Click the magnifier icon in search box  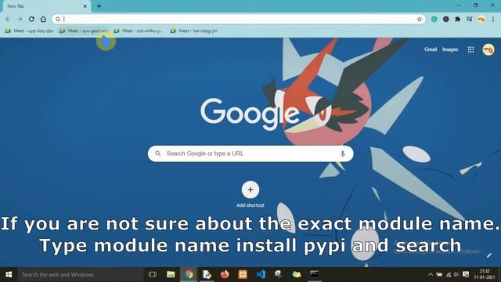158,154
